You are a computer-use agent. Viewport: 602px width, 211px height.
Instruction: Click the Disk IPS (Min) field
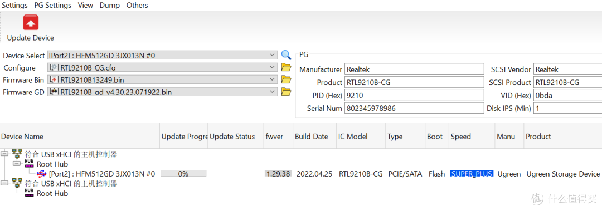tap(567, 109)
